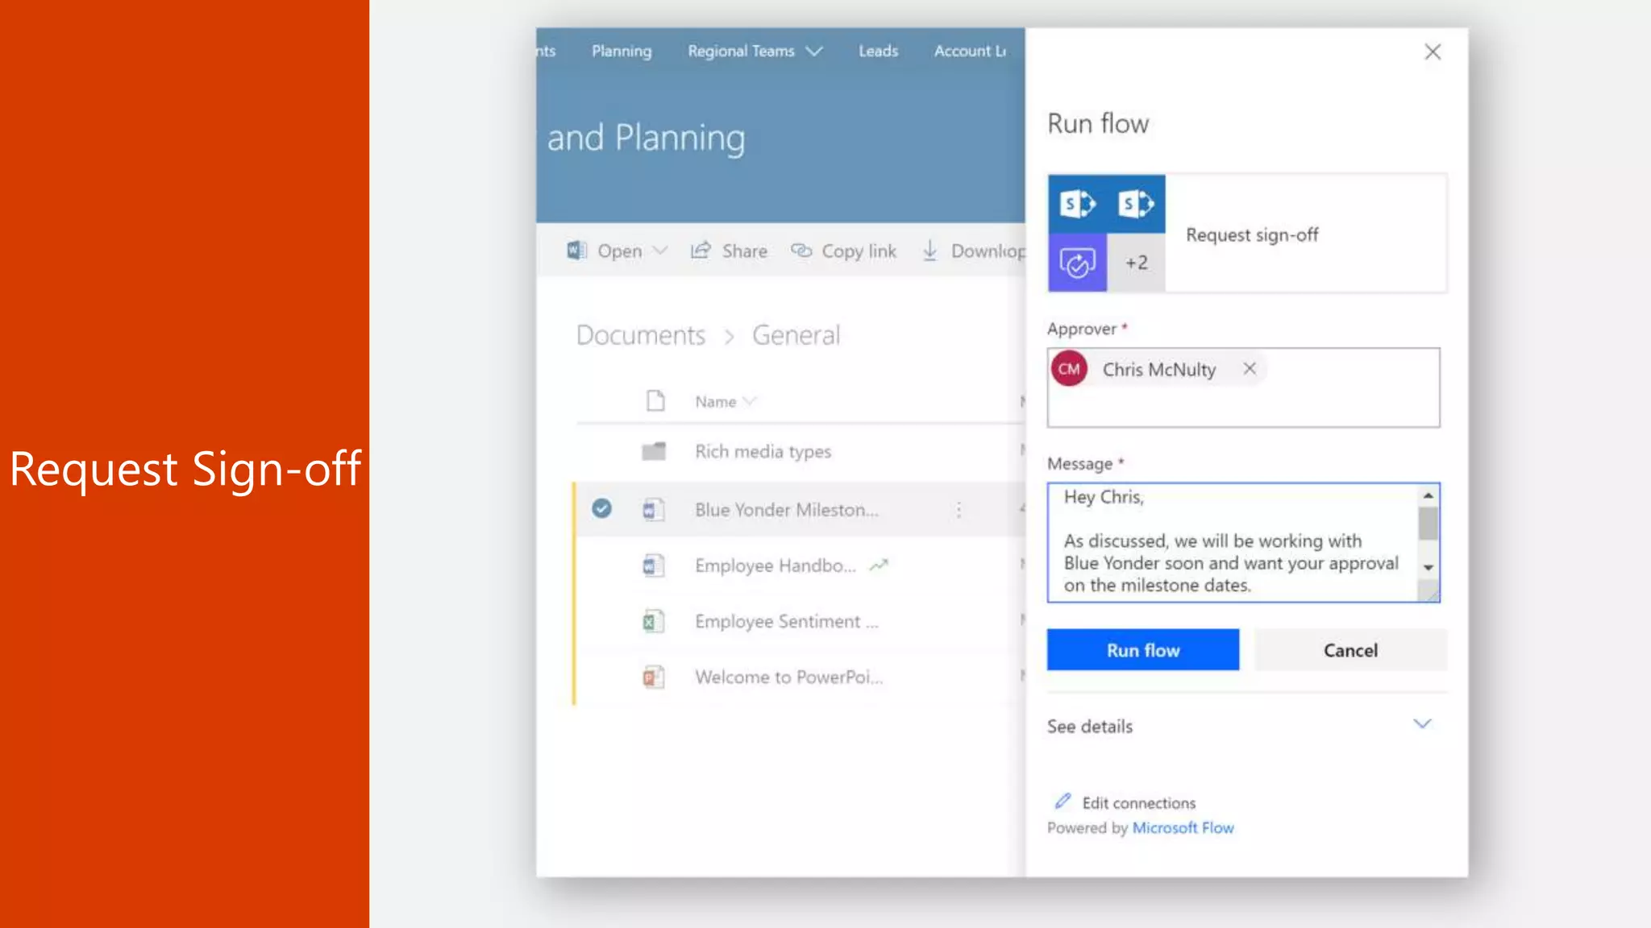1651x928 pixels.
Task: Click the purple approvals connector icon
Action: [1077, 263]
